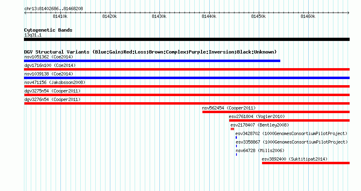Click the red dgv1716n100 loss bar

click(187, 69)
